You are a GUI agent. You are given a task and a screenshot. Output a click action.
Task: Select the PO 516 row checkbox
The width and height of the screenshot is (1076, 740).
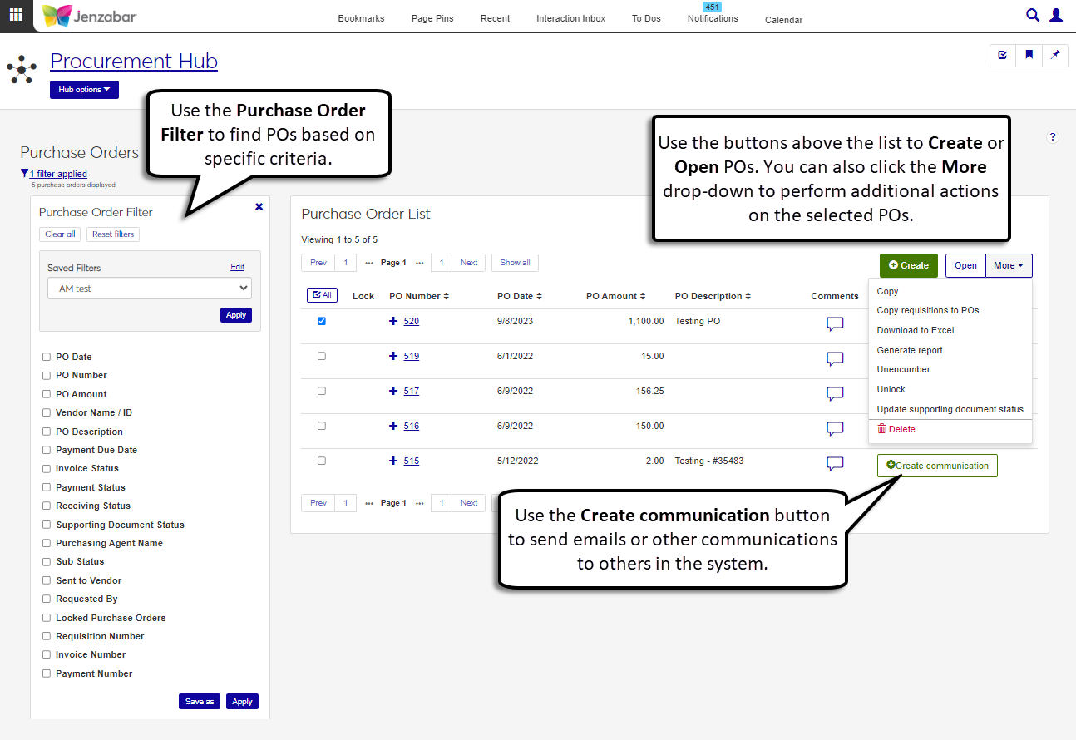pos(322,426)
